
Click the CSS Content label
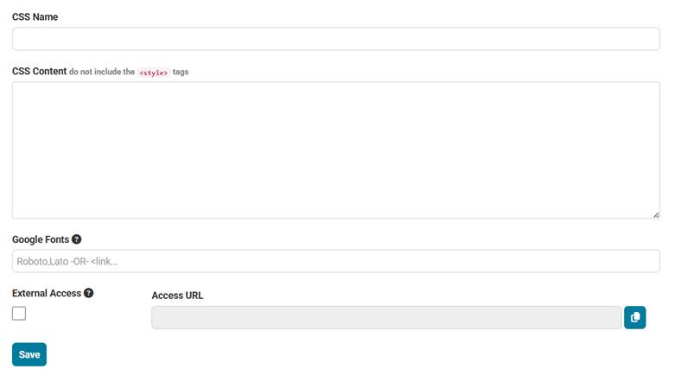point(39,71)
